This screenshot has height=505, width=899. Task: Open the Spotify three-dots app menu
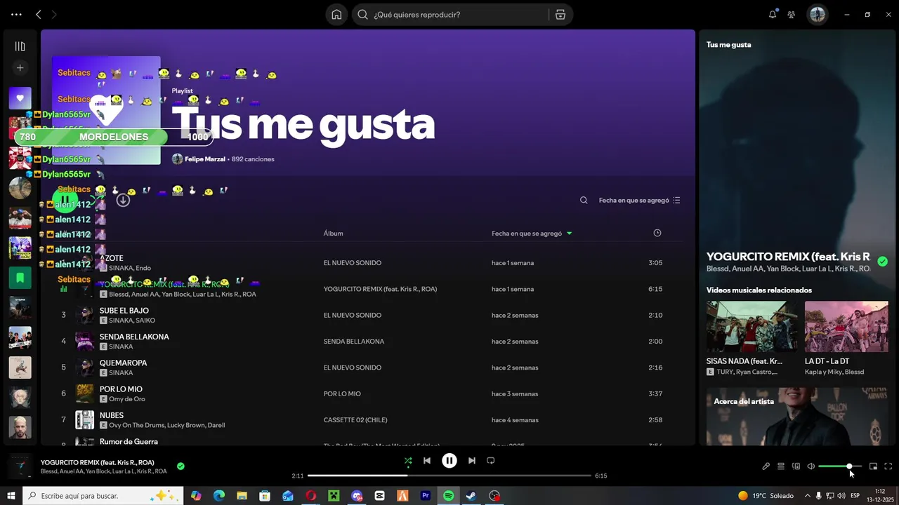pos(16,14)
